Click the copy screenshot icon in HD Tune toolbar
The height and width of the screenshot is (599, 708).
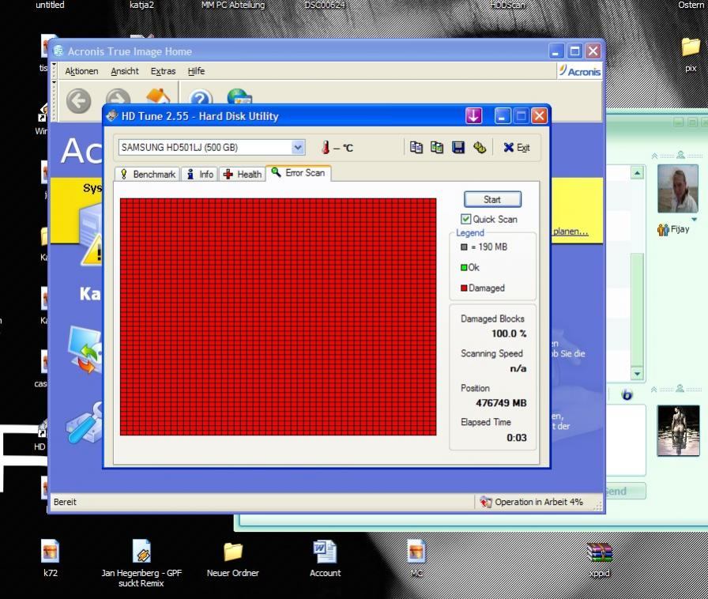[437, 147]
